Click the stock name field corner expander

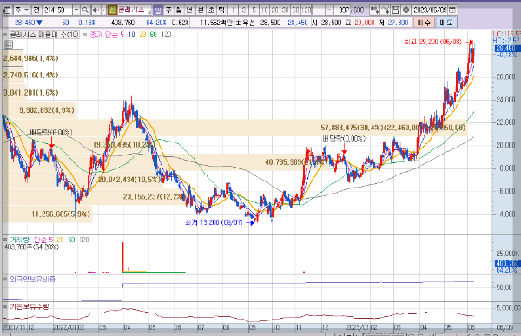pyautogui.click(x=149, y=11)
